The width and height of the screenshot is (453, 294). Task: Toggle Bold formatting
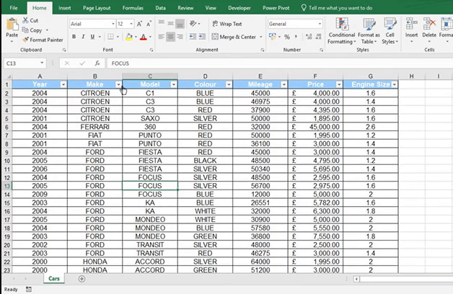click(x=74, y=37)
